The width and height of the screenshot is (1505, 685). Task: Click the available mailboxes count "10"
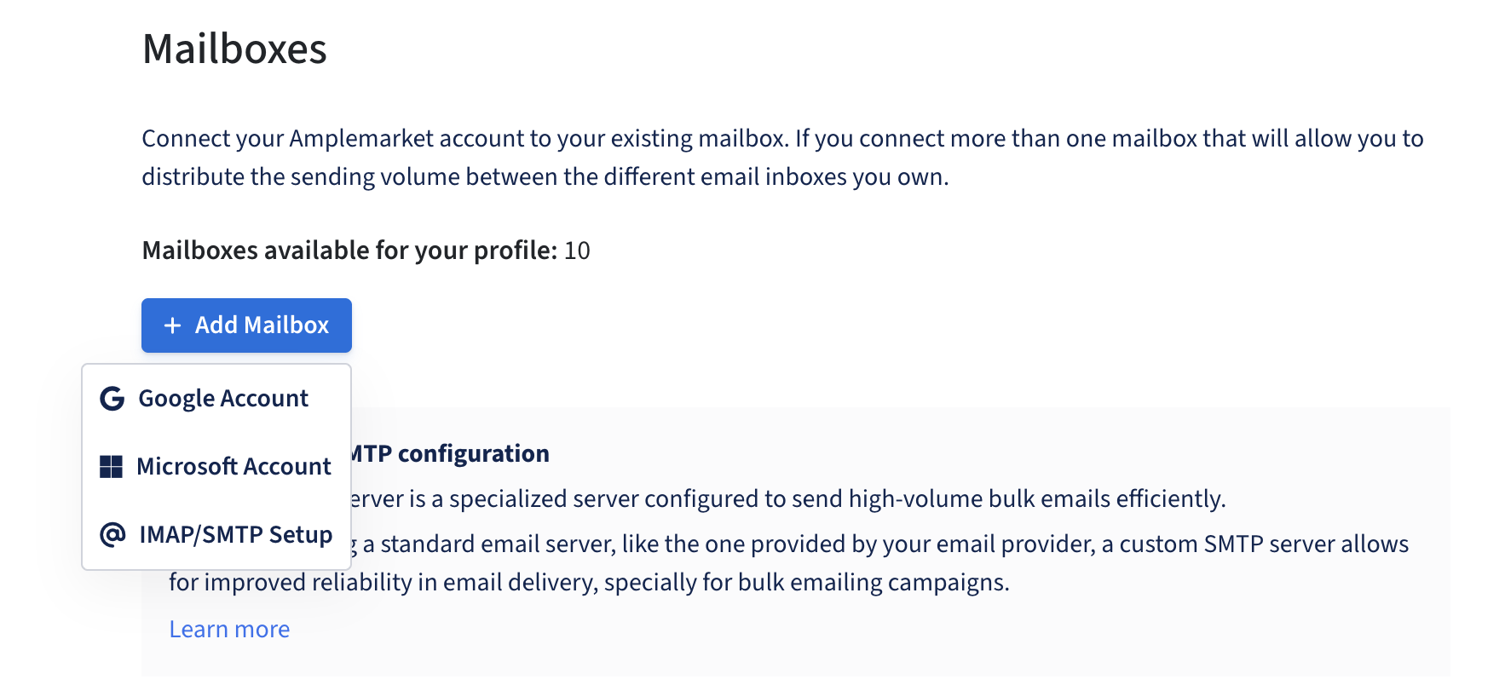pyautogui.click(x=577, y=250)
